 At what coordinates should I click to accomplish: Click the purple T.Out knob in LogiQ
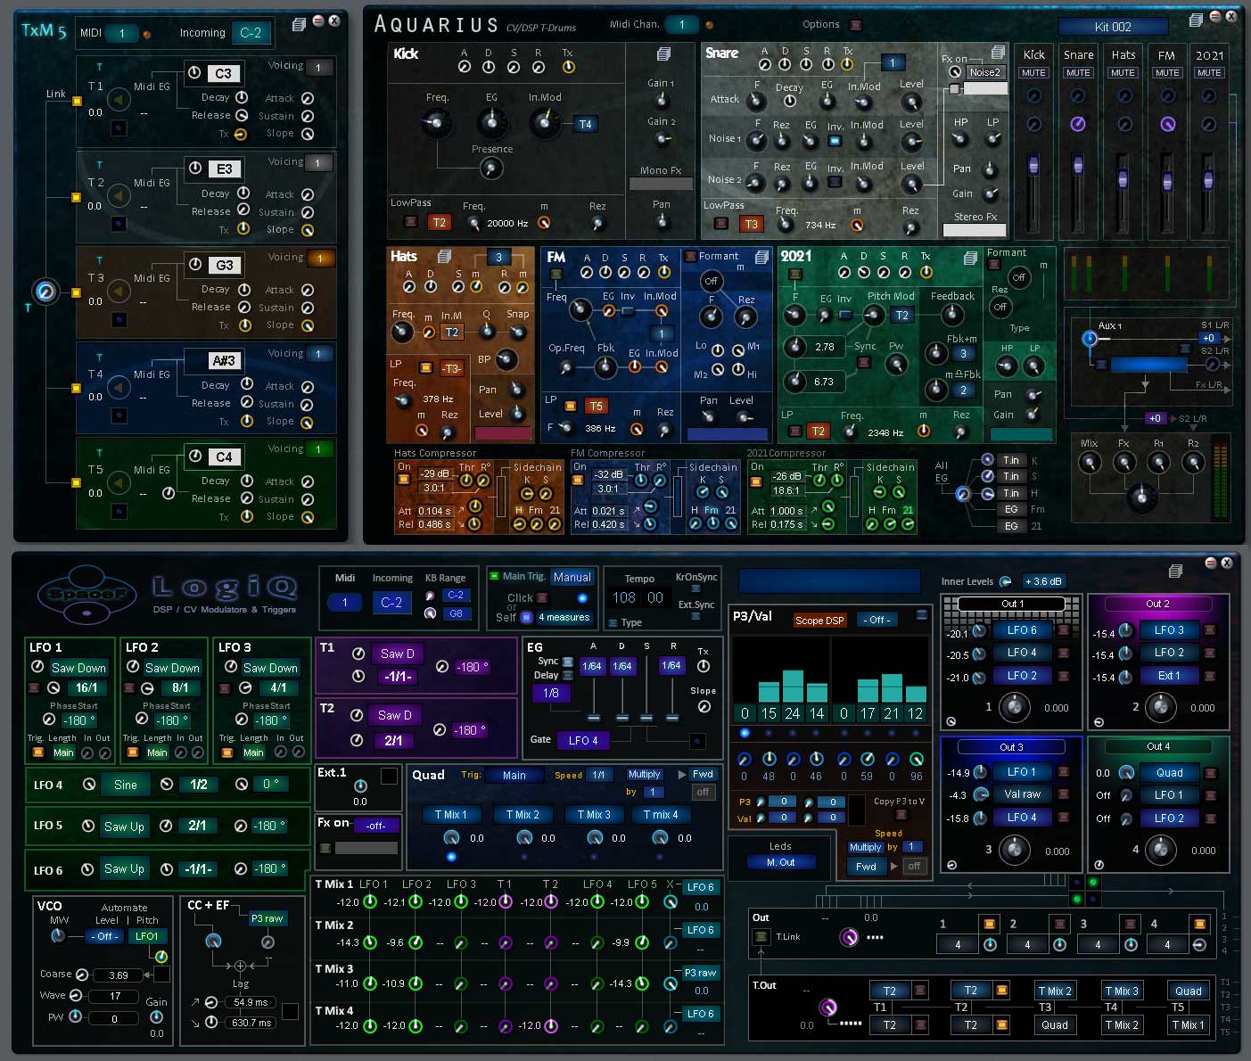(828, 1008)
